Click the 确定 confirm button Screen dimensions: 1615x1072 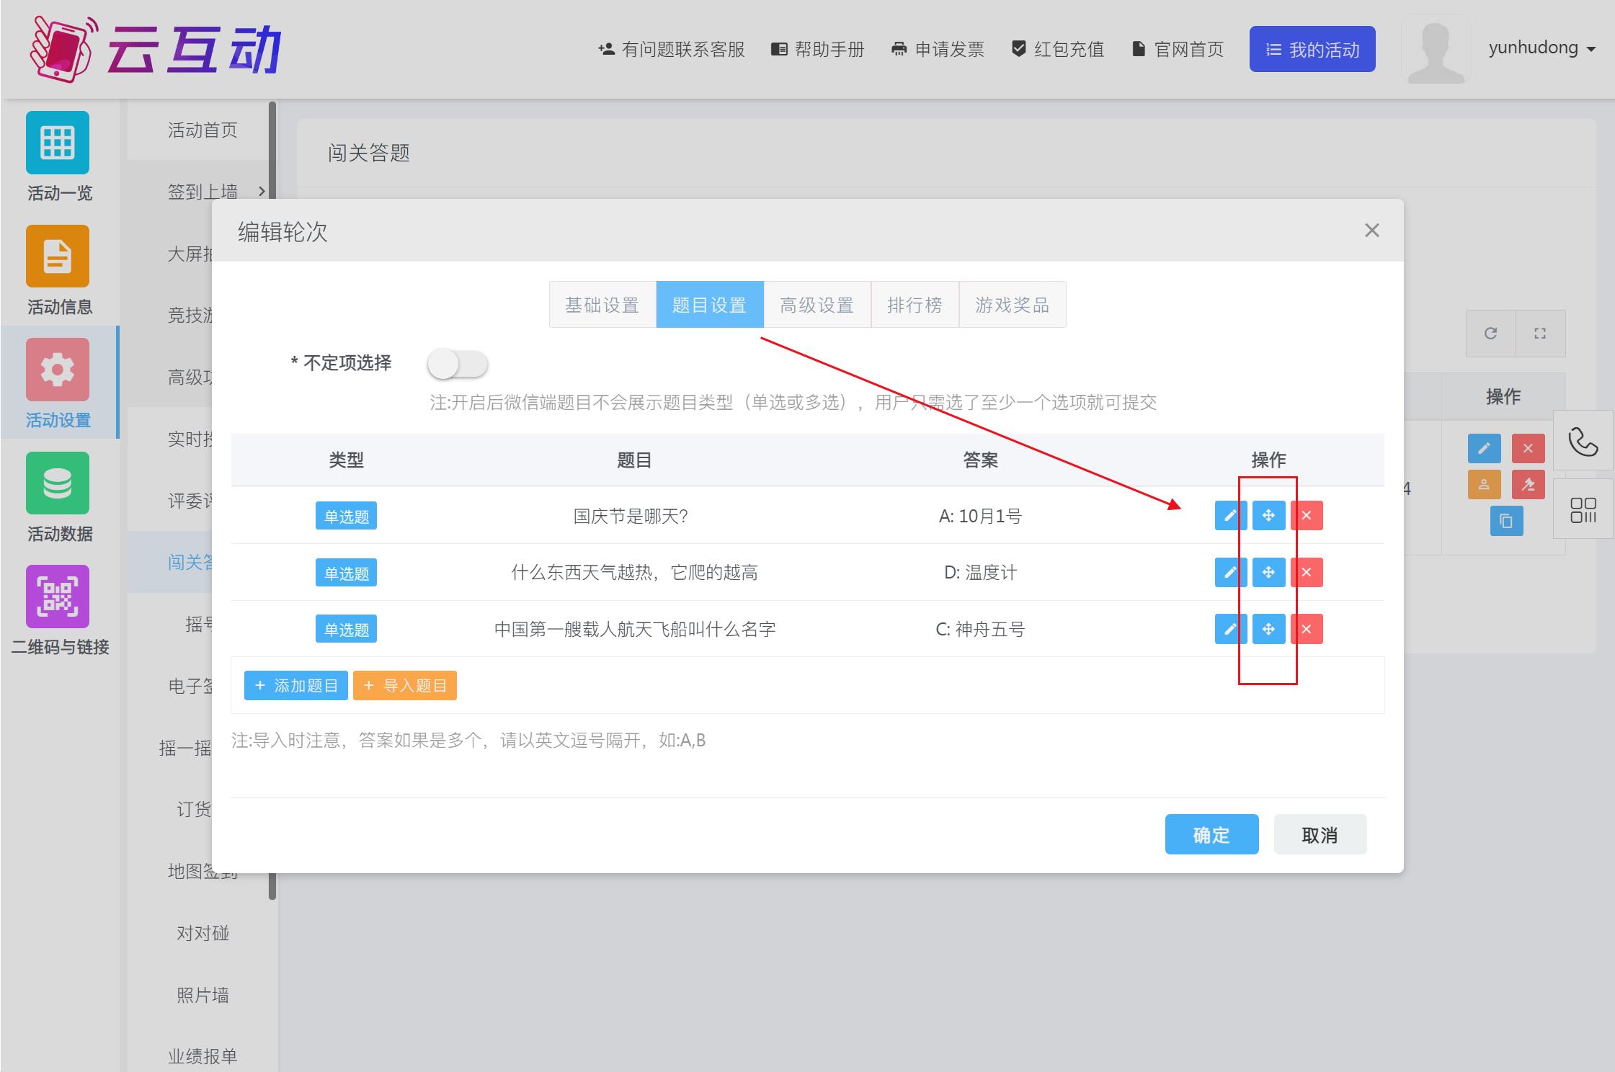pos(1211,834)
